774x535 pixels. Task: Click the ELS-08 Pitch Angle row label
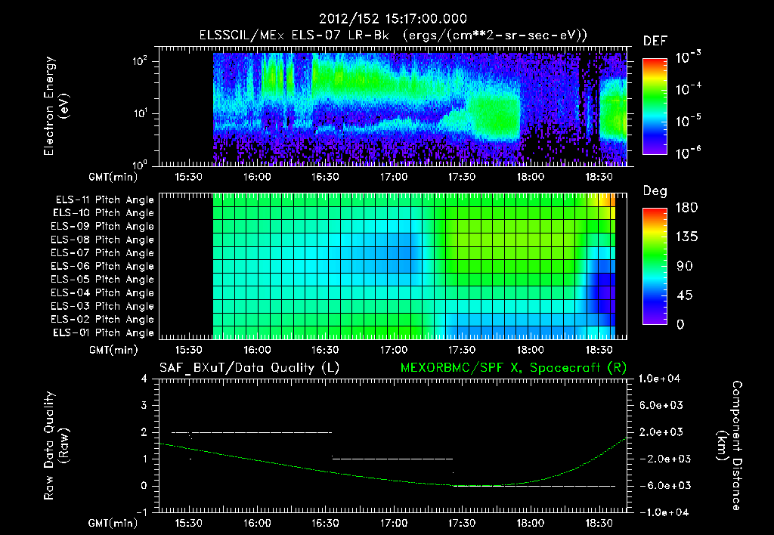103,240
